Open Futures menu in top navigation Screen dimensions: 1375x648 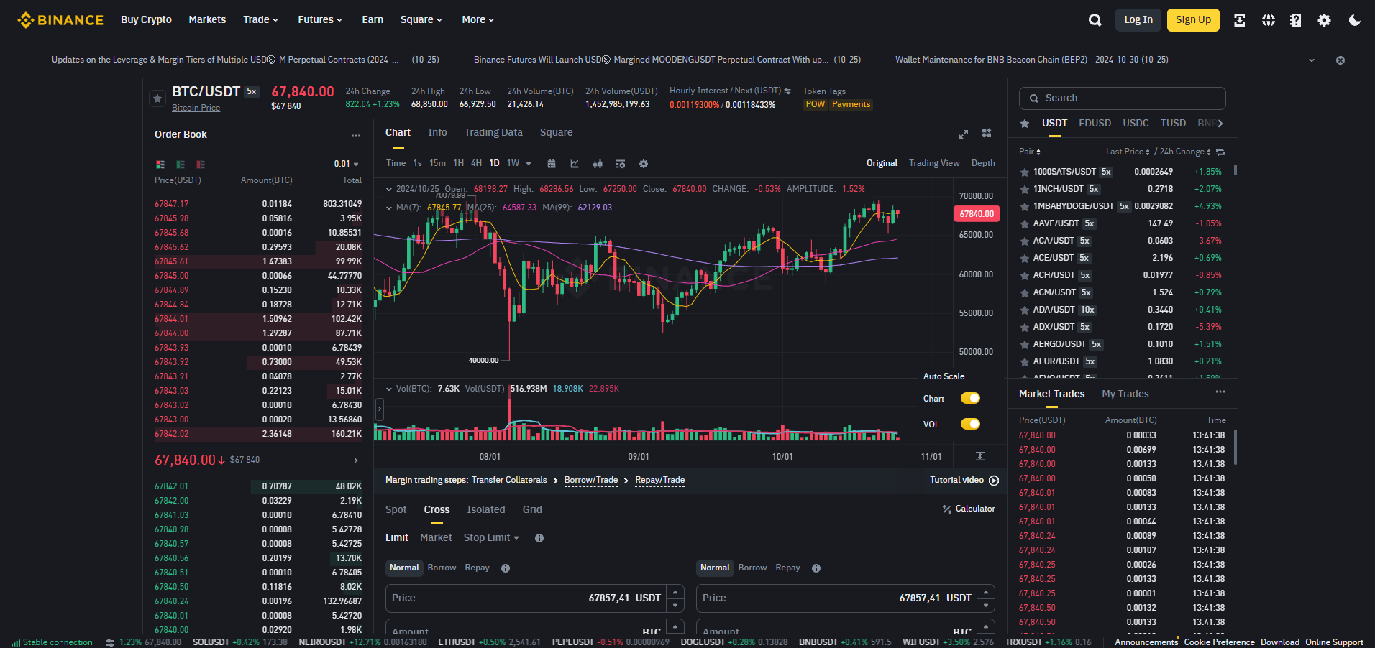(x=320, y=19)
